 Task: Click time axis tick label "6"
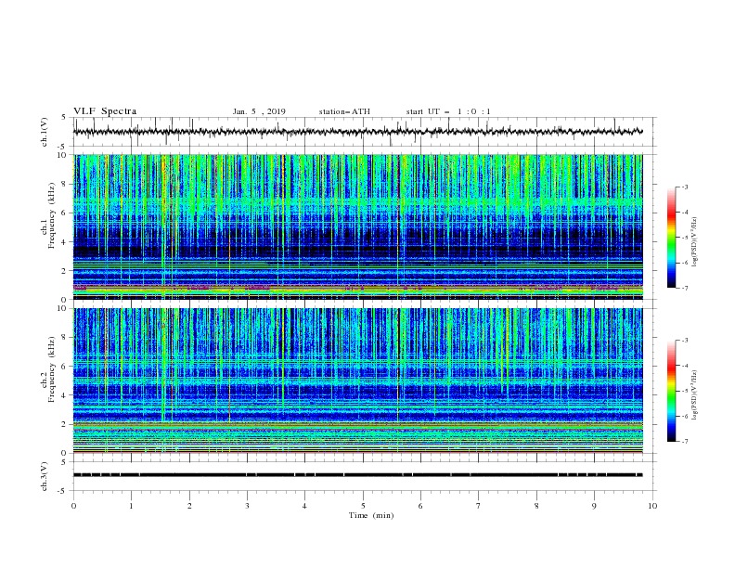(x=420, y=506)
